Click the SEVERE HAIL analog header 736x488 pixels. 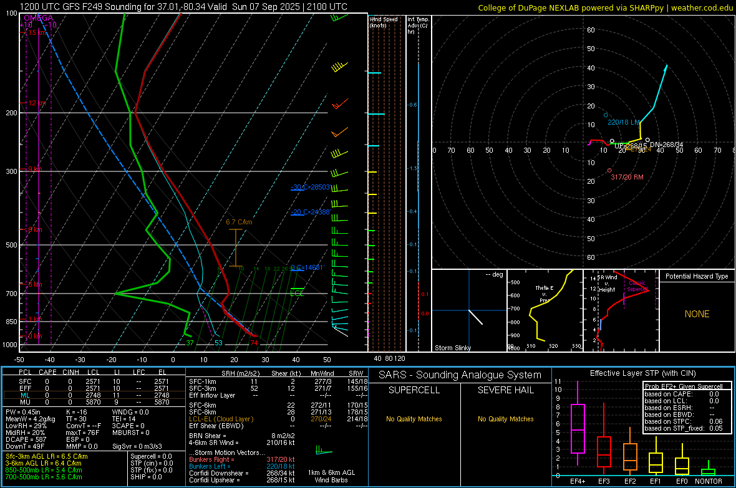pos(505,390)
